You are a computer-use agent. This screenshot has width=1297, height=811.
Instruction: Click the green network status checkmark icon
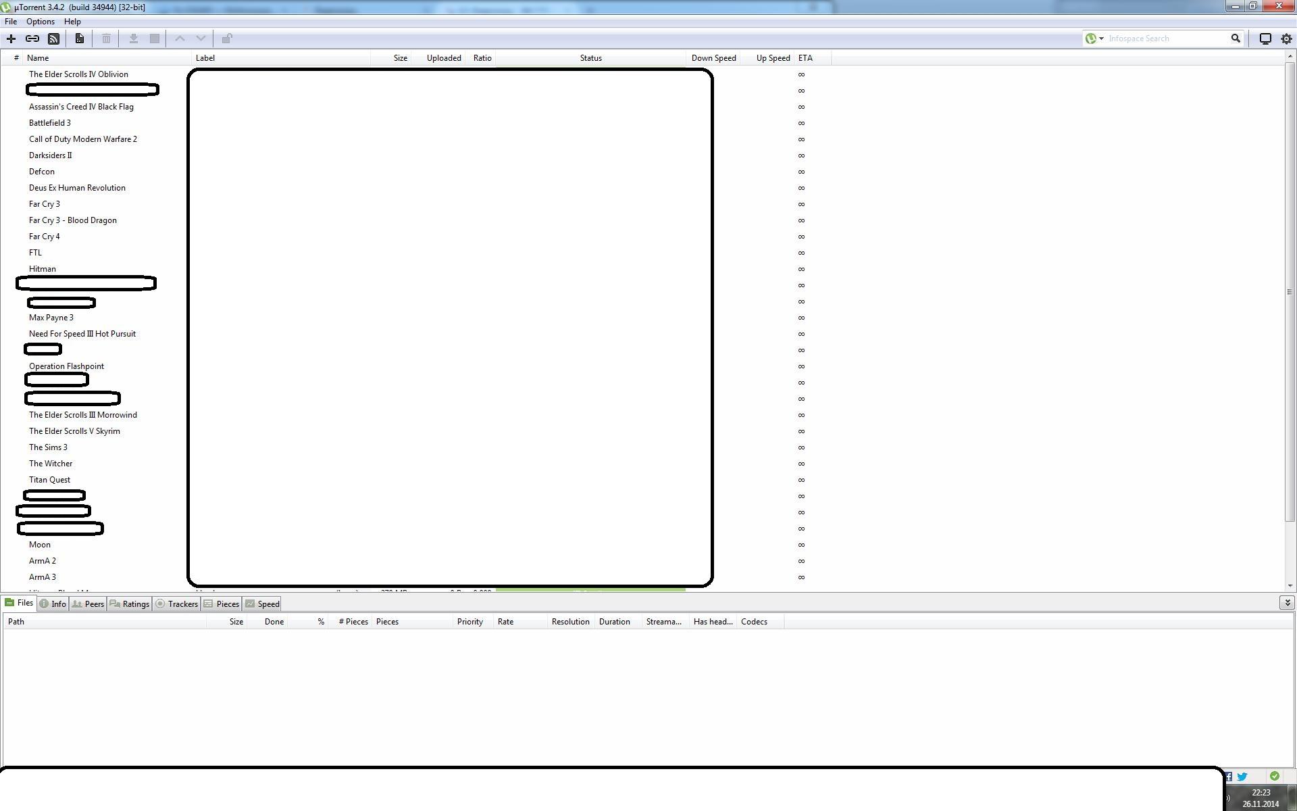tap(1274, 776)
